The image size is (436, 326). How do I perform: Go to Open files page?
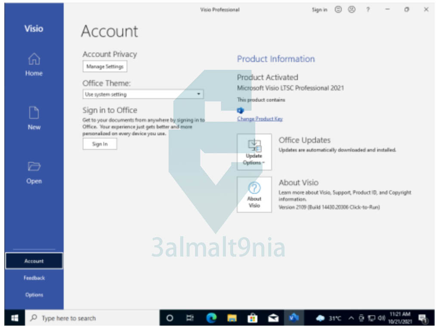point(34,172)
